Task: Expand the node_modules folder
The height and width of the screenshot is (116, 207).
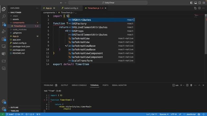Action: coord(19,29)
